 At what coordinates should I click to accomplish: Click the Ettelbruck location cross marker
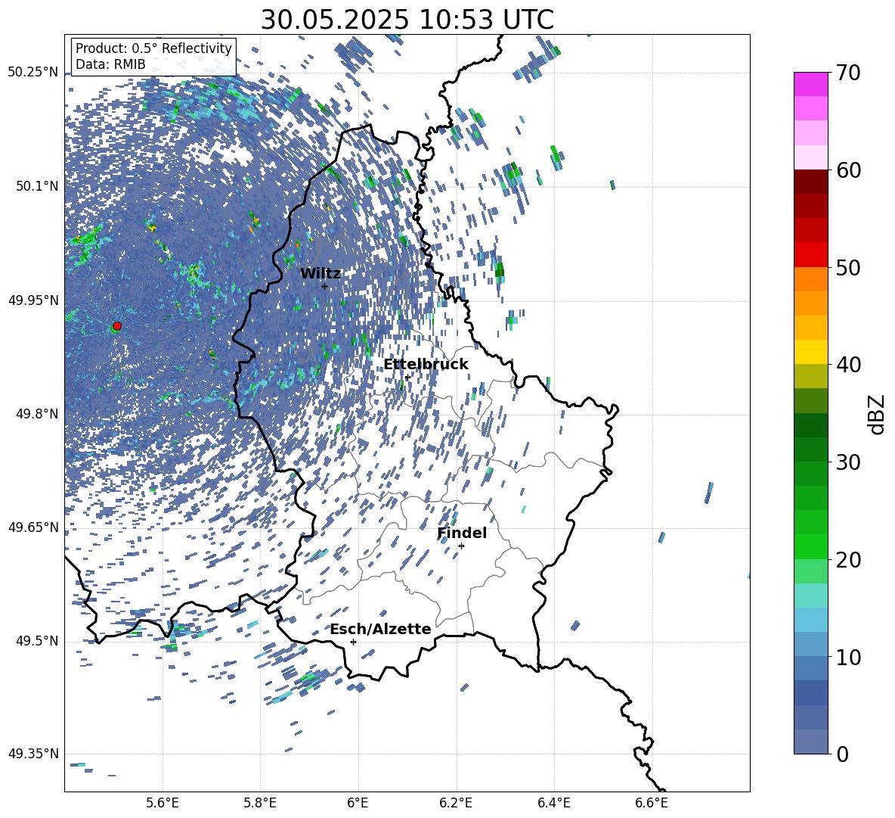coord(407,377)
